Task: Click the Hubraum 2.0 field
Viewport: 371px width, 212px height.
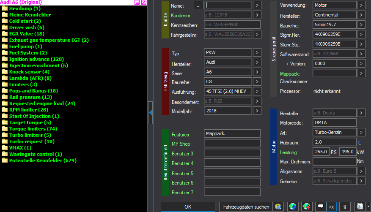Action: pyautogui.click(x=334, y=142)
